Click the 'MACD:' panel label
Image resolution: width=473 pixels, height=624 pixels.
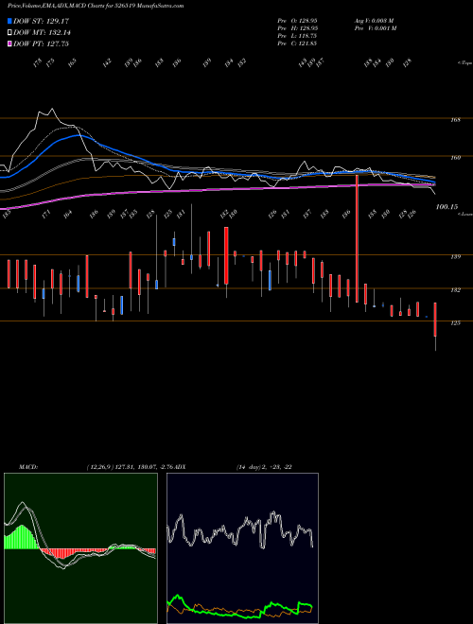(28, 467)
